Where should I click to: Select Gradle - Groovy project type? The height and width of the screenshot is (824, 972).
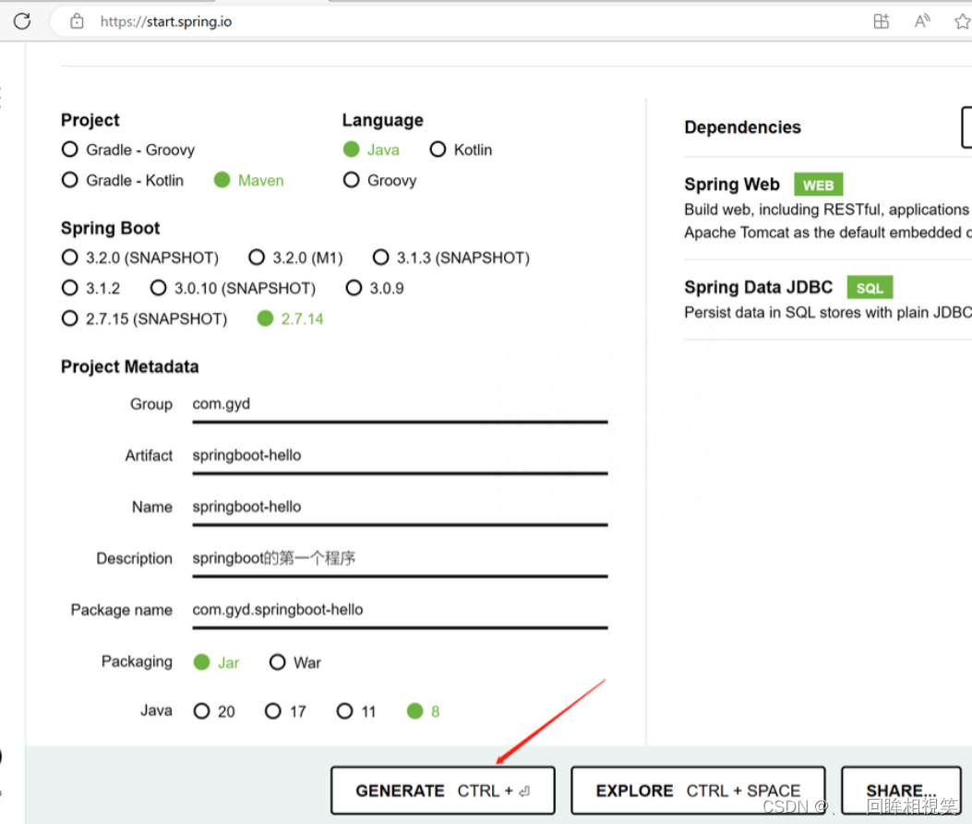pyautogui.click(x=70, y=149)
